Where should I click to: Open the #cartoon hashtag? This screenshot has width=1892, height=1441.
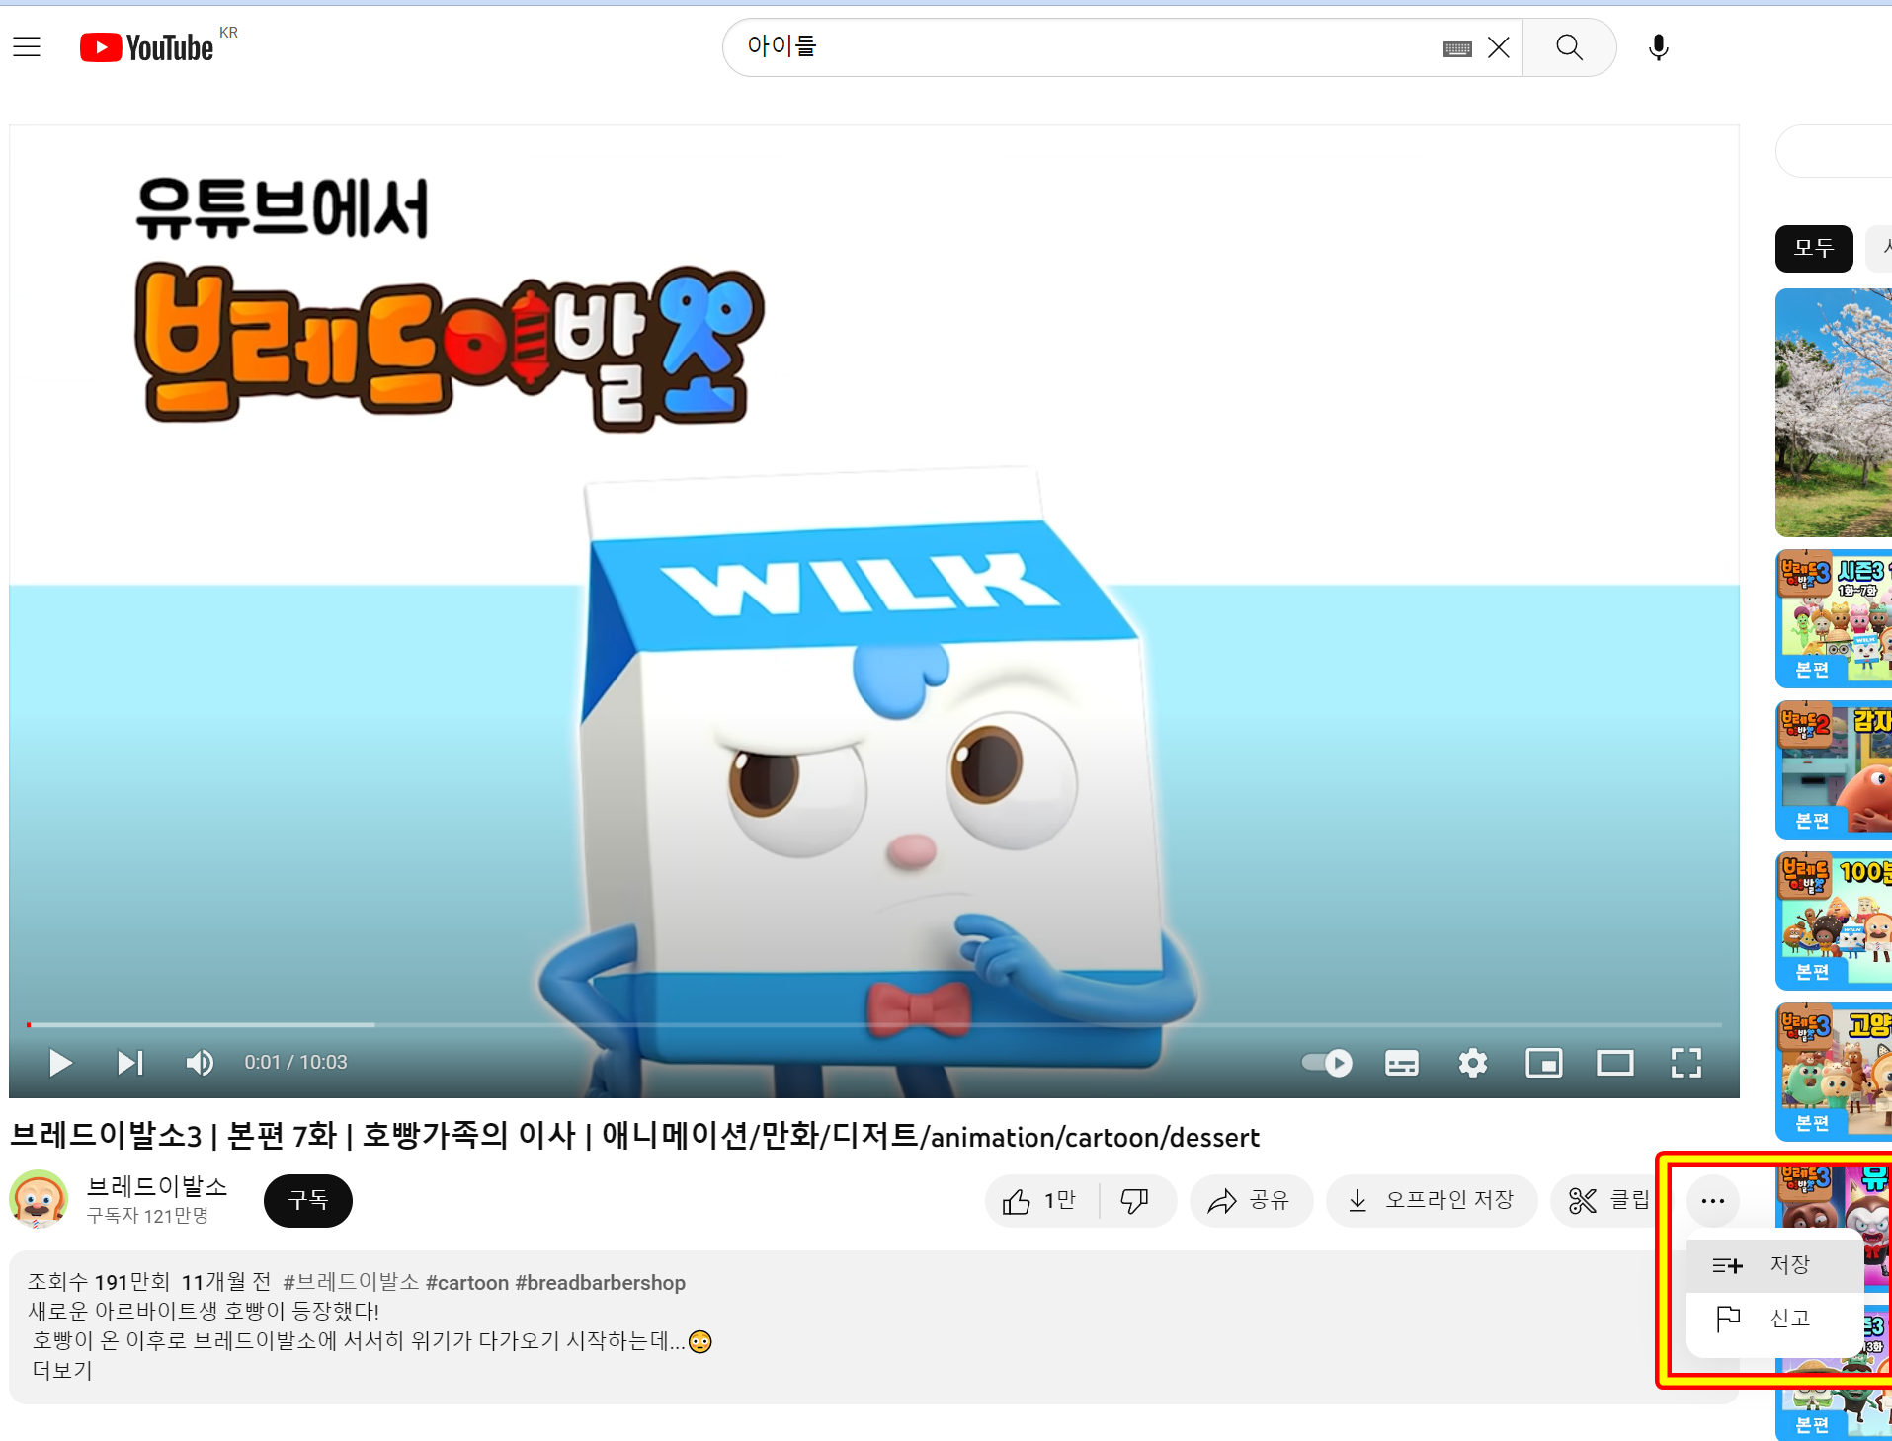467,1282
